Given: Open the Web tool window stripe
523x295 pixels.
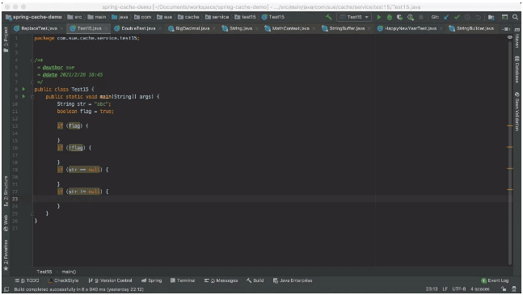Looking at the screenshot, I should pos(6,223).
